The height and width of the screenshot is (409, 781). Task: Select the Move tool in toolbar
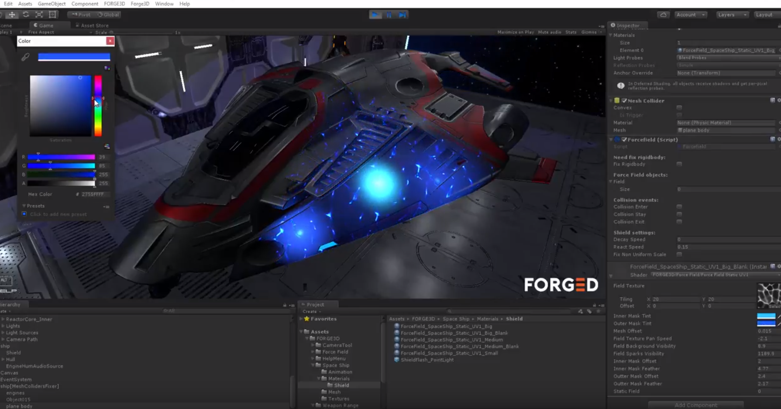[12, 14]
